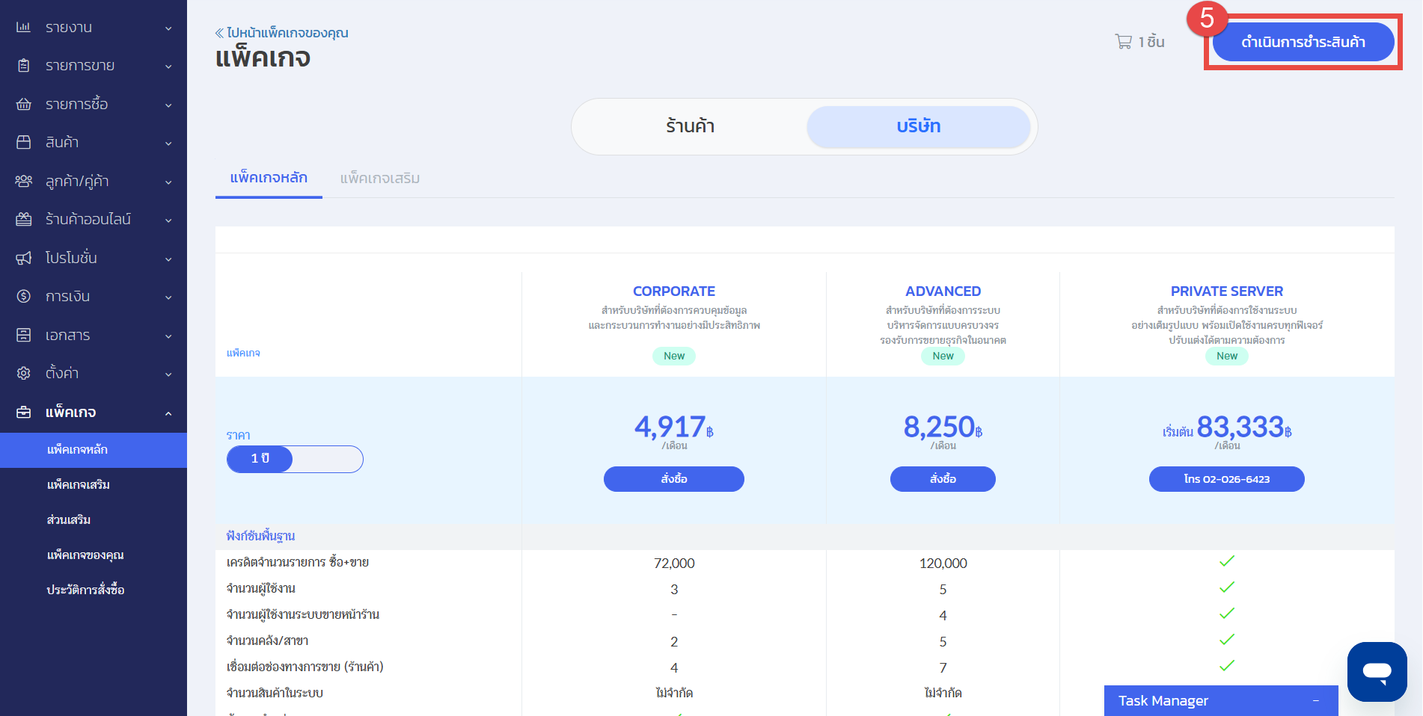Click the reports bar chart icon in sidebar
Viewport: 1423px width, 716px height.
click(24, 28)
